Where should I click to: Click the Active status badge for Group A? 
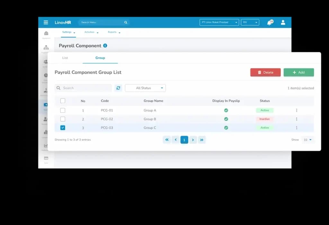265,110
